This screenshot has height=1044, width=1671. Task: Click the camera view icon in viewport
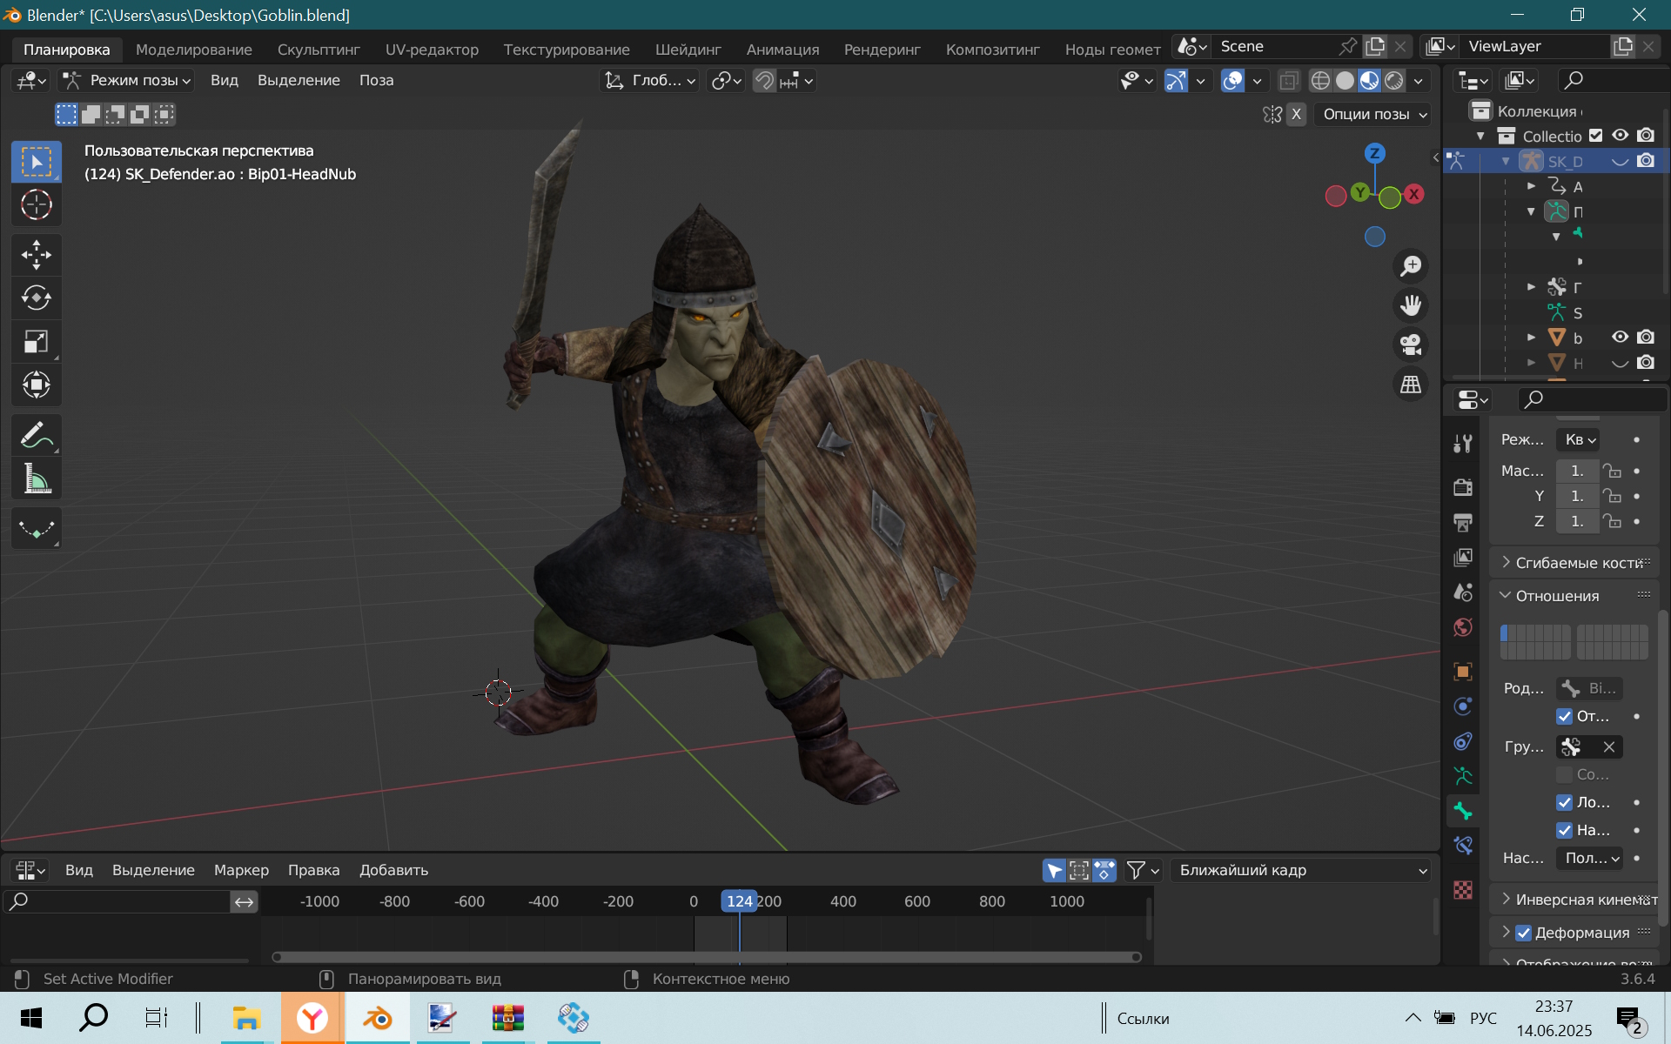(1411, 345)
